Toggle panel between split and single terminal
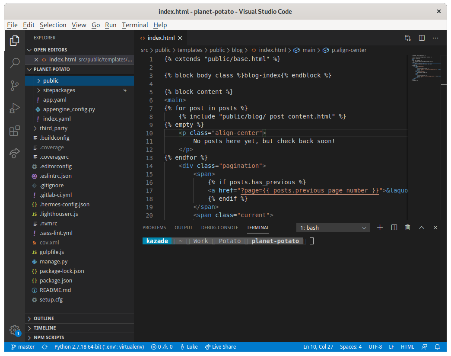This screenshot has width=451, height=356. point(394,227)
